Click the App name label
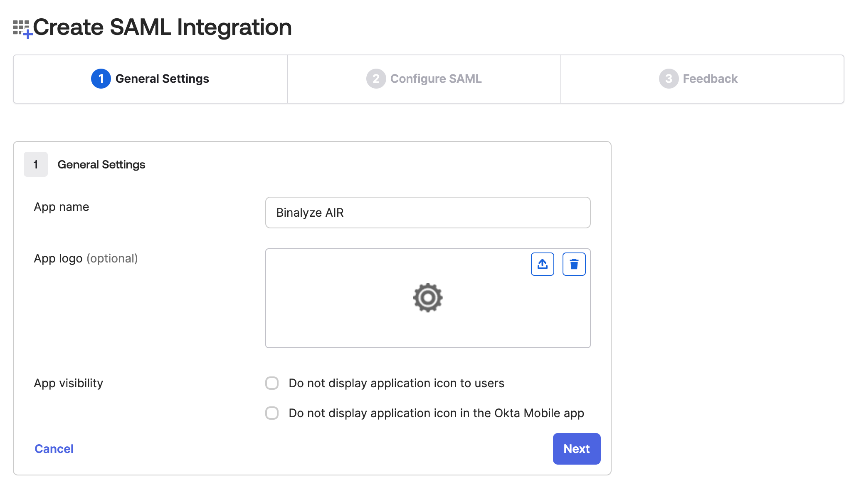The height and width of the screenshot is (480, 849). point(62,207)
